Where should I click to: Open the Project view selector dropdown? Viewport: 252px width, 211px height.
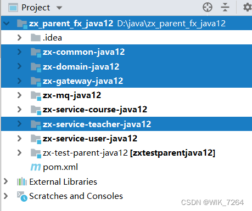click(59, 8)
